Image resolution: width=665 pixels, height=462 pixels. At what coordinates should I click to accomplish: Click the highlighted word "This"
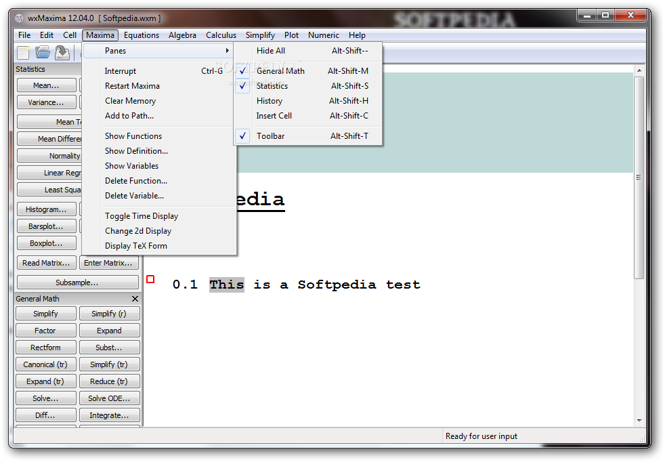[x=226, y=285]
